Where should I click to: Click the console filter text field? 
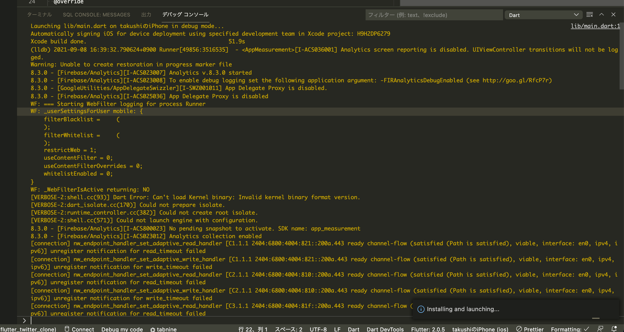(434, 15)
